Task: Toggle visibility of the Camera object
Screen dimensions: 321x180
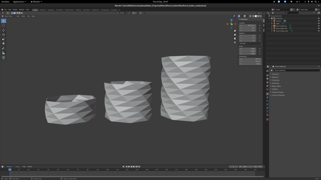Action: [319, 21]
